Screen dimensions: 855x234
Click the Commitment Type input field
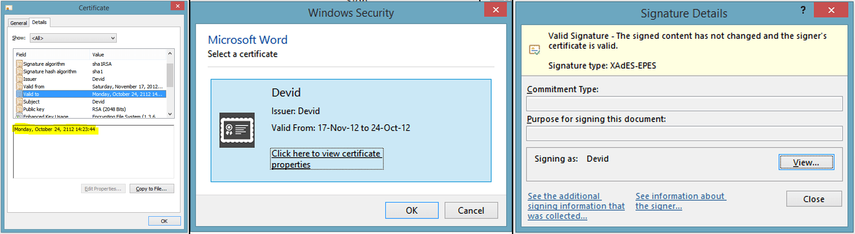684,104
